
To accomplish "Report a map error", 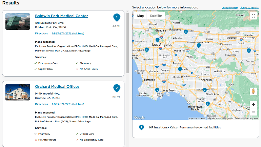I will (x=250, y=119).
